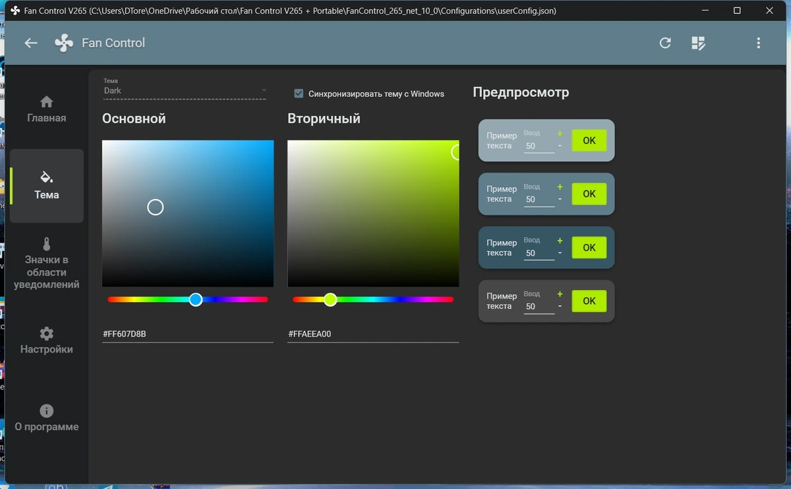Click inside the Основной color picker square
Viewport: 791px width, 489px height.
click(x=188, y=214)
